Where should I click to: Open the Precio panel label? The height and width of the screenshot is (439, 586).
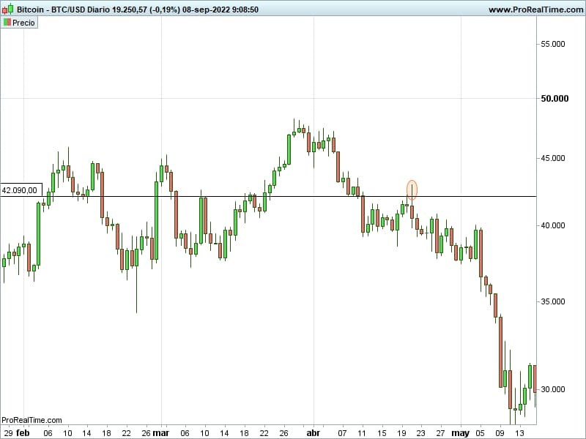point(23,23)
